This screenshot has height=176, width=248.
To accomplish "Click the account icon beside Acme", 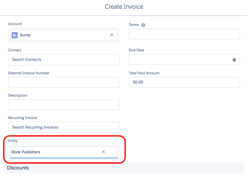I will [15, 35].
